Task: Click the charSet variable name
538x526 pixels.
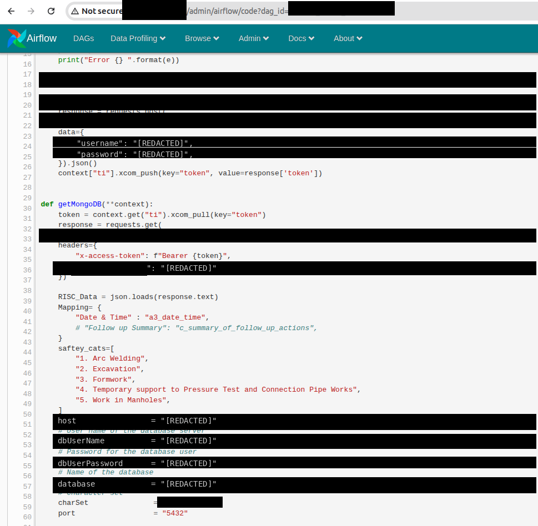Action: point(73,503)
